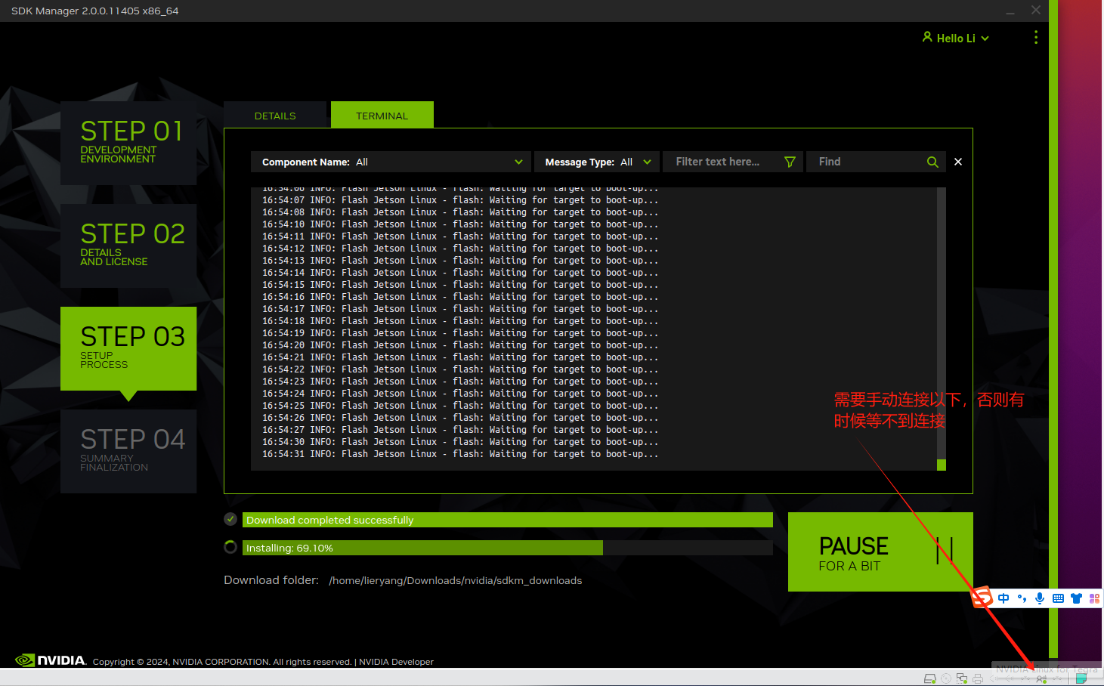Click the installing spinner icon
This screenshot has width=1104, height=686.
(230, 547)
